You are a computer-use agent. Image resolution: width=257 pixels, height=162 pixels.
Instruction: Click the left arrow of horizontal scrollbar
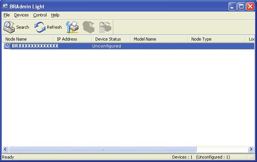[x=5, y=149]
